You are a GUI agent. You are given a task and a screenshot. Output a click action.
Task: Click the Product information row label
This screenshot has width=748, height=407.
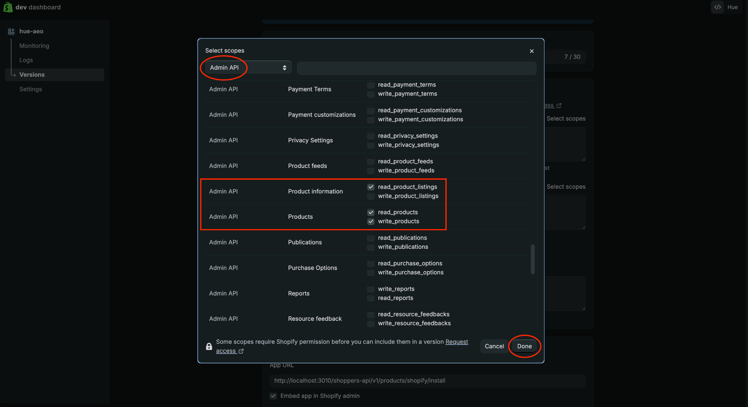(316, 191)
